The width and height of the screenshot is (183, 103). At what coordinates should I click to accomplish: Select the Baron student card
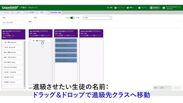click(x=13, y=42)
